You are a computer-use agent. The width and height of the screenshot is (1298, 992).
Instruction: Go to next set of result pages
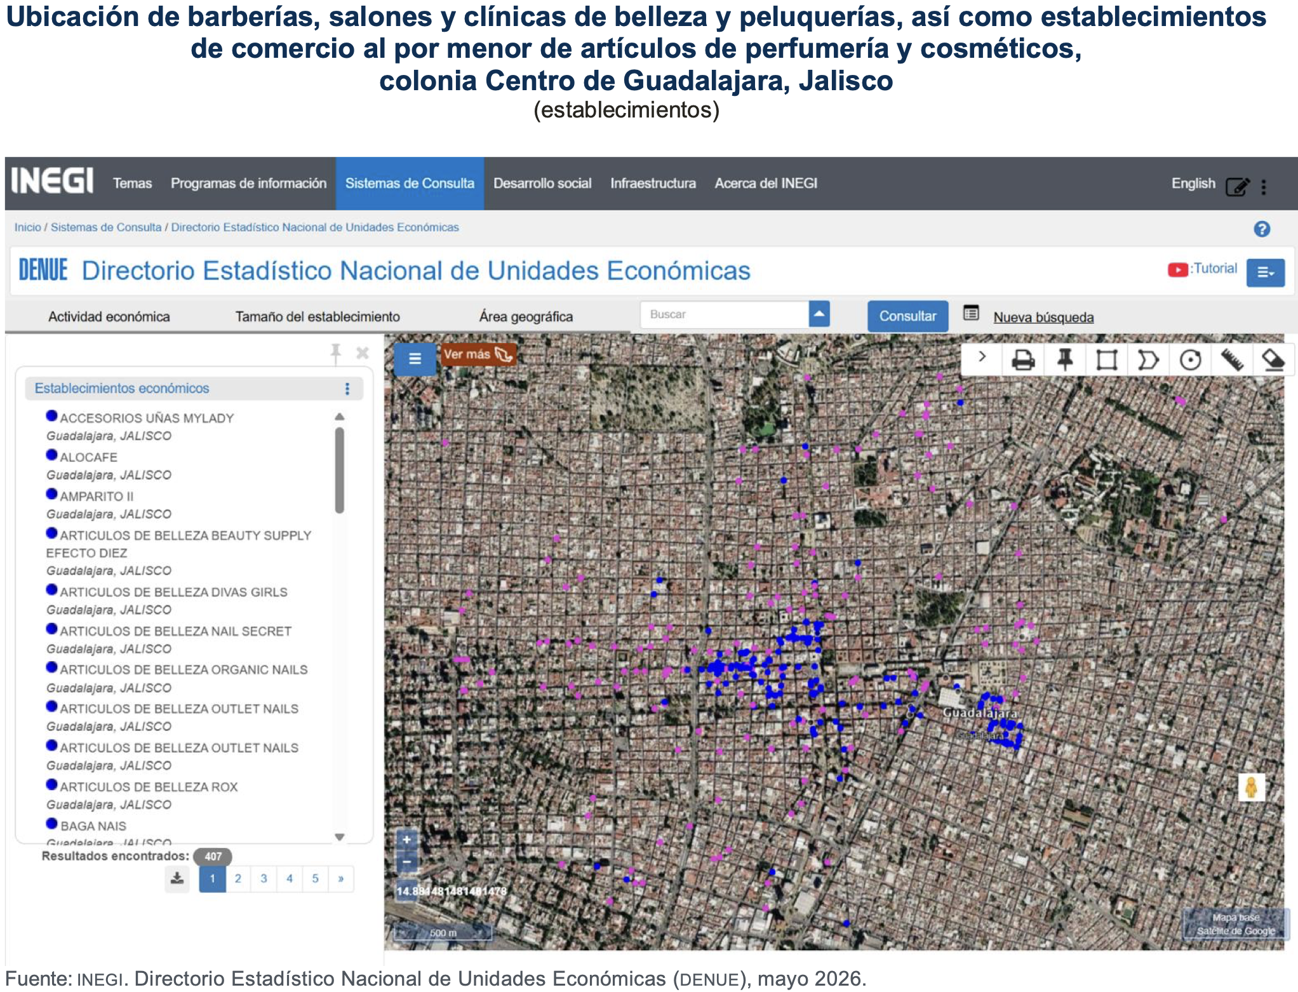[x=341, y=879]
